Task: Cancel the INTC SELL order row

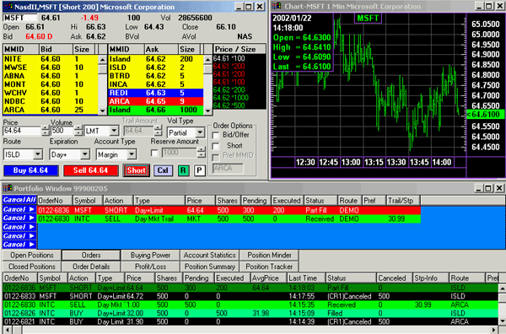Action: (x=19, y=218)
